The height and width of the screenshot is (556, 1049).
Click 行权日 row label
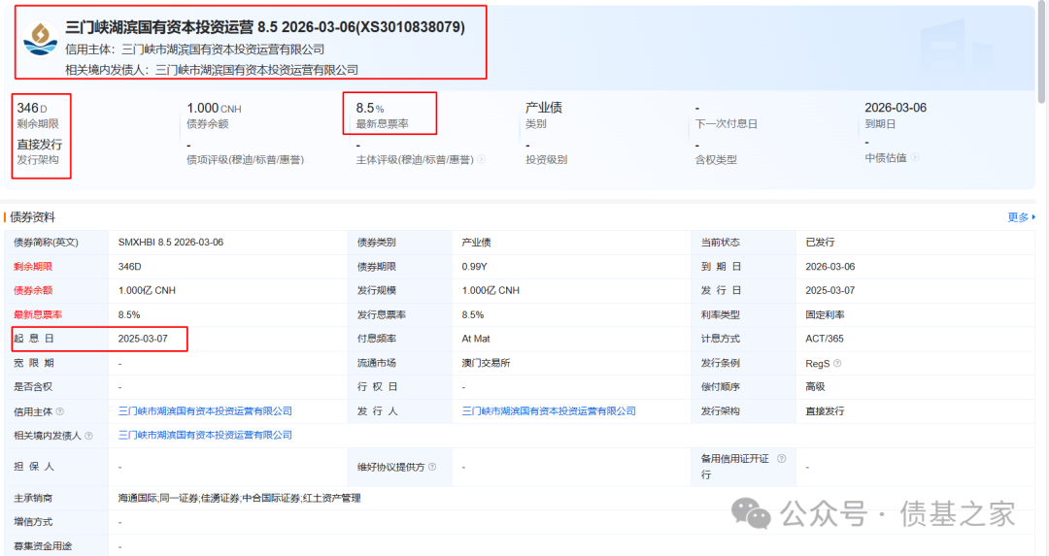coord(377,387)
